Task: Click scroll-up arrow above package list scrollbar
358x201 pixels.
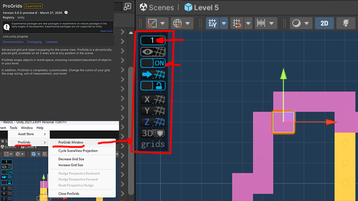Action: pos(131,33)
